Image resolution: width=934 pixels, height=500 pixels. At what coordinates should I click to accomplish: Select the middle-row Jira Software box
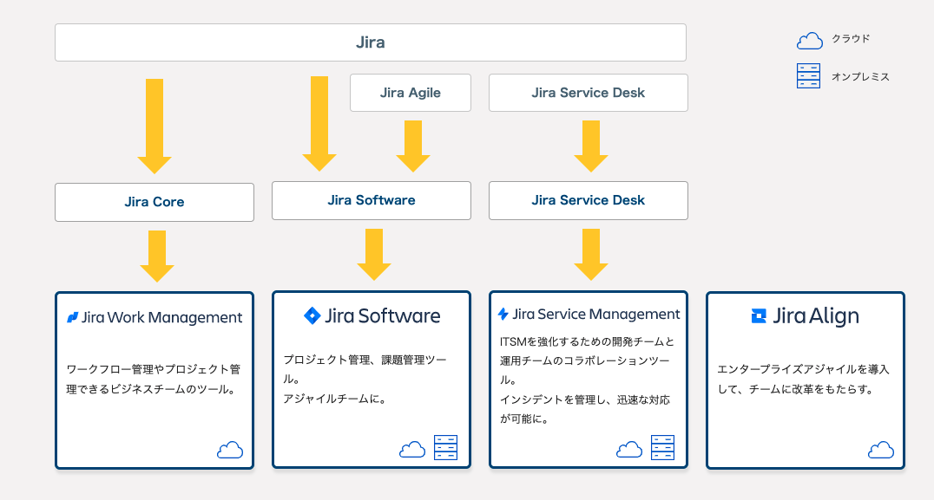click(x=372, y=200)
